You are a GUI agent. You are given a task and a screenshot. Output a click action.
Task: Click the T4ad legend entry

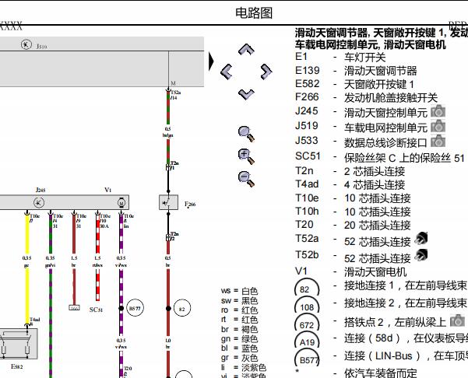(x=350, y=184)
